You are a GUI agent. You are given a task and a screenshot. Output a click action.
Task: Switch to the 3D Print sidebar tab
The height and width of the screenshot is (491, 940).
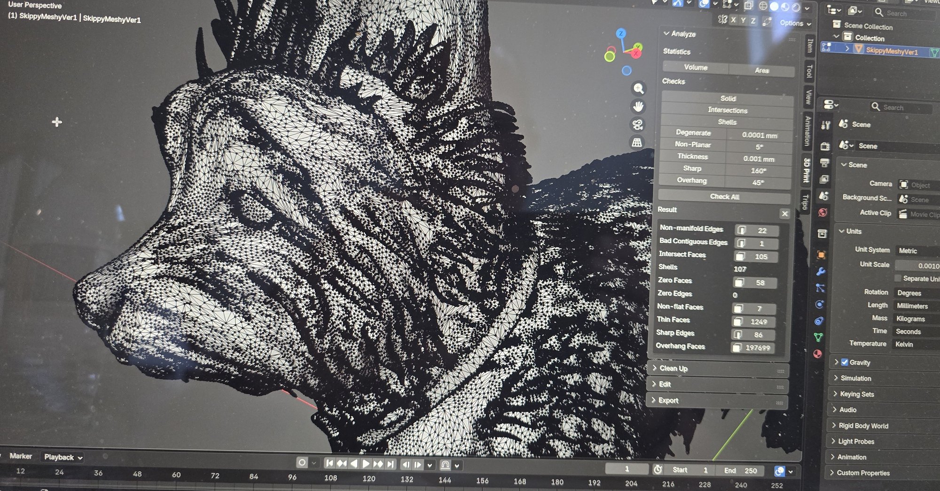click(x=807, y=170)
